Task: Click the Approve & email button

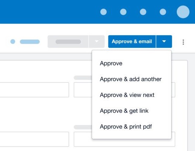Action: [x=132, y=42]
